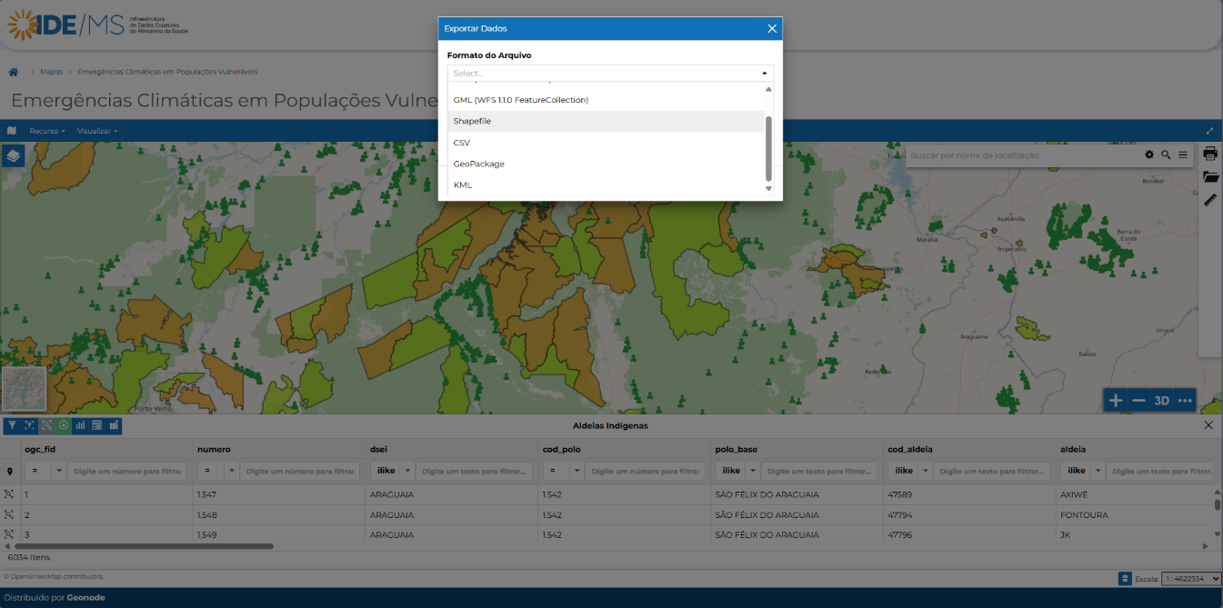Viewport: 1223px width, 608px height.
Task: Toggle the 3D map view
Action: [x=1161, y=401]
